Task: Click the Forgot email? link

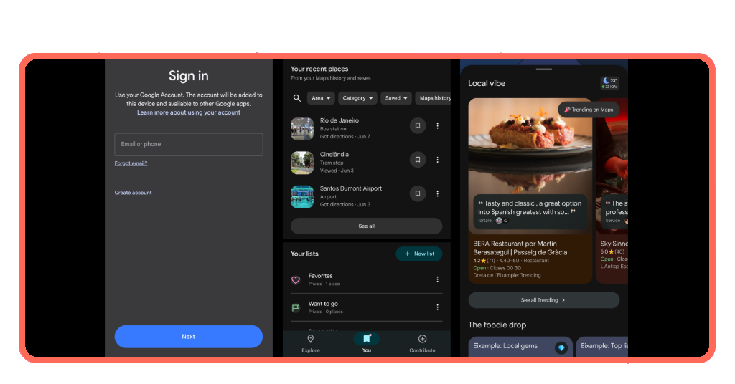Action: point(131,163)
